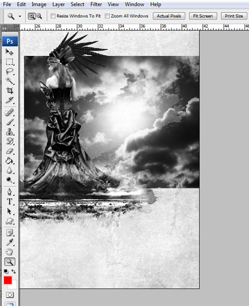The width and height of the screenshot is (249, 306).
Task: Enable Zoom All Windows checkbox
Action: tap(107, 16)
